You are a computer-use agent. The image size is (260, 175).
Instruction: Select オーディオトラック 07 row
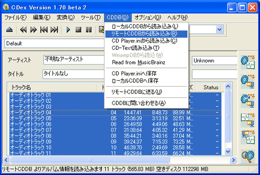pyautogui.click(x=115, y=130)
